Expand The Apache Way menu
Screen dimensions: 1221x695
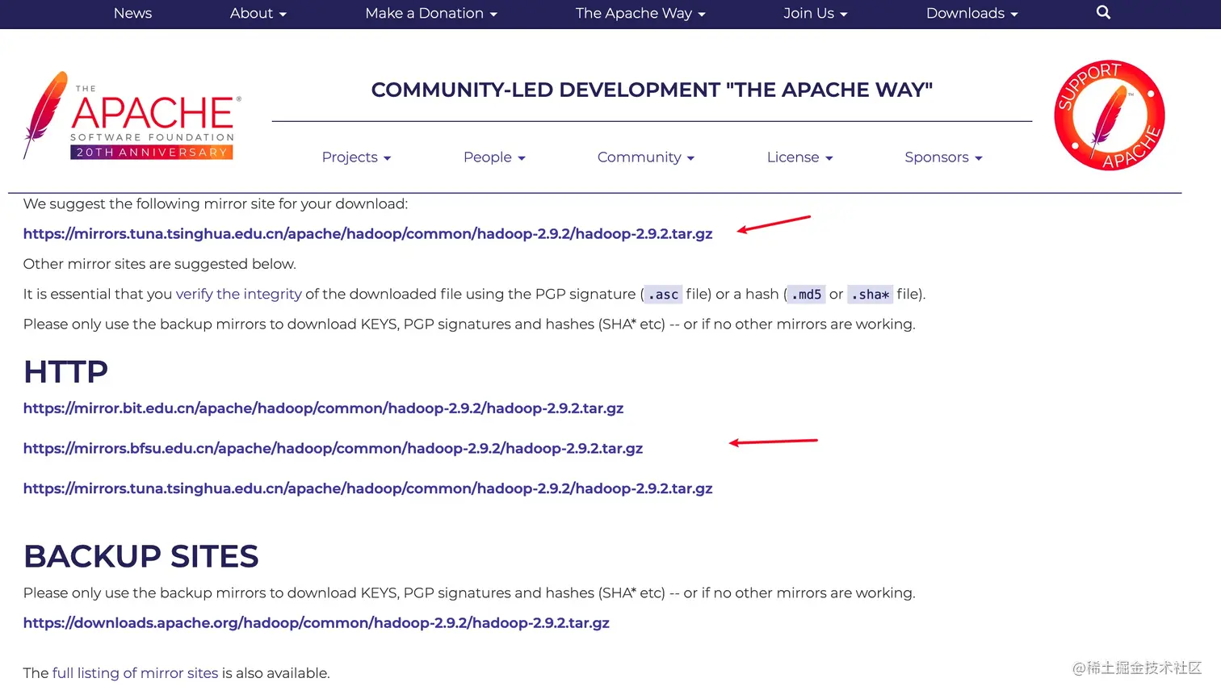(640, 13)
